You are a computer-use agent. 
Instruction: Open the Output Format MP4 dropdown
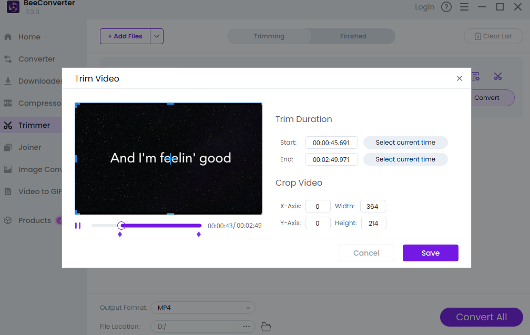[x=202, y=308]
